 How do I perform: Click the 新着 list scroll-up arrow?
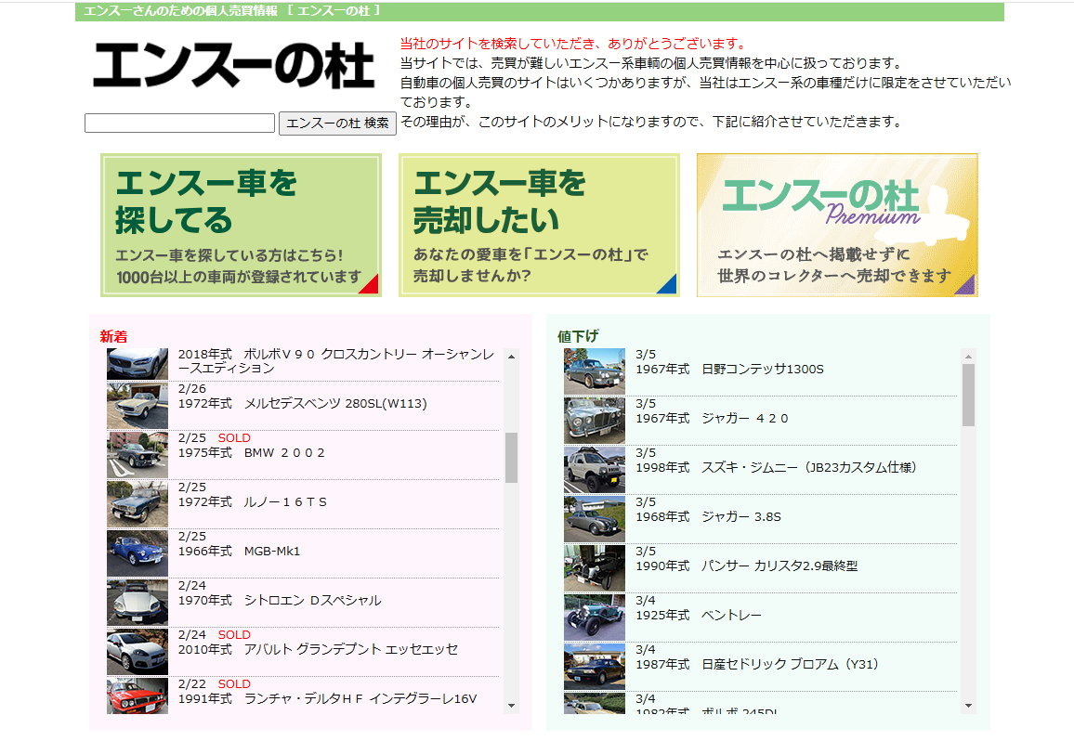(x=511, y=357)
